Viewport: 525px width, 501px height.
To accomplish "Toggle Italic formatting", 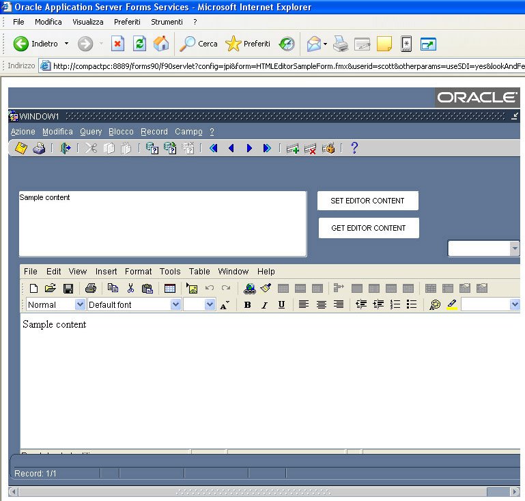I will (264, 304).
